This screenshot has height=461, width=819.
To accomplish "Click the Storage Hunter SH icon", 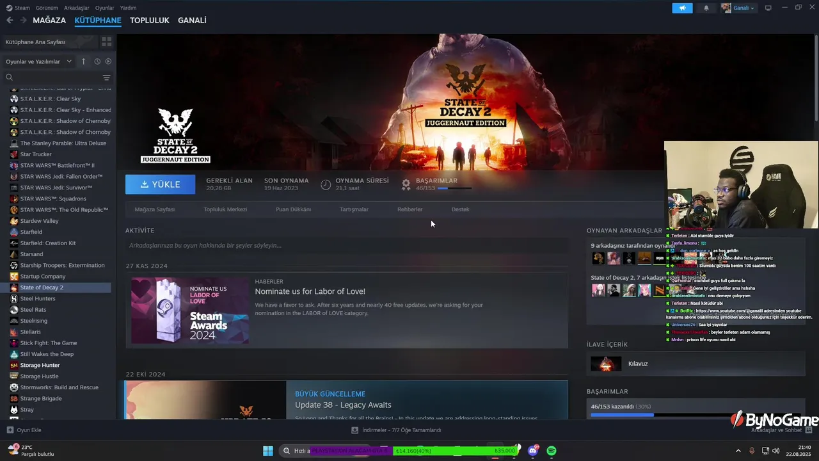I will coord(14,365).
